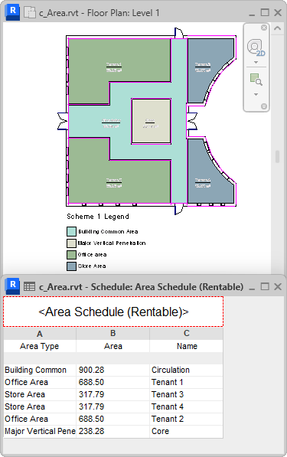Select the Core area in floor plan
The width and height of the screenshot is (287, 457).
[151, 121]
